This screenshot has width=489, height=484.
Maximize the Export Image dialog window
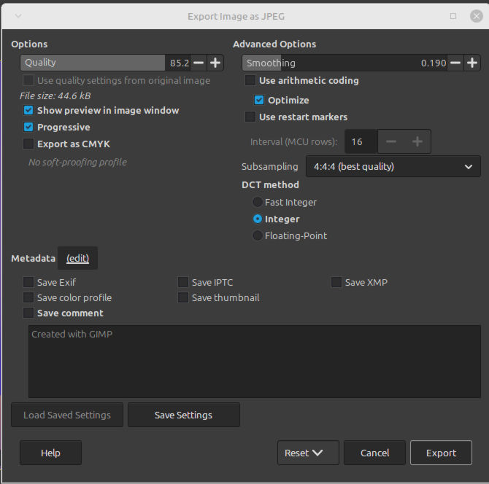pos(453,15)
